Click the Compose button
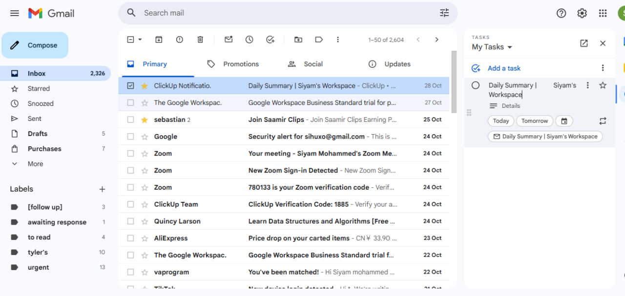 click(35, 45)
